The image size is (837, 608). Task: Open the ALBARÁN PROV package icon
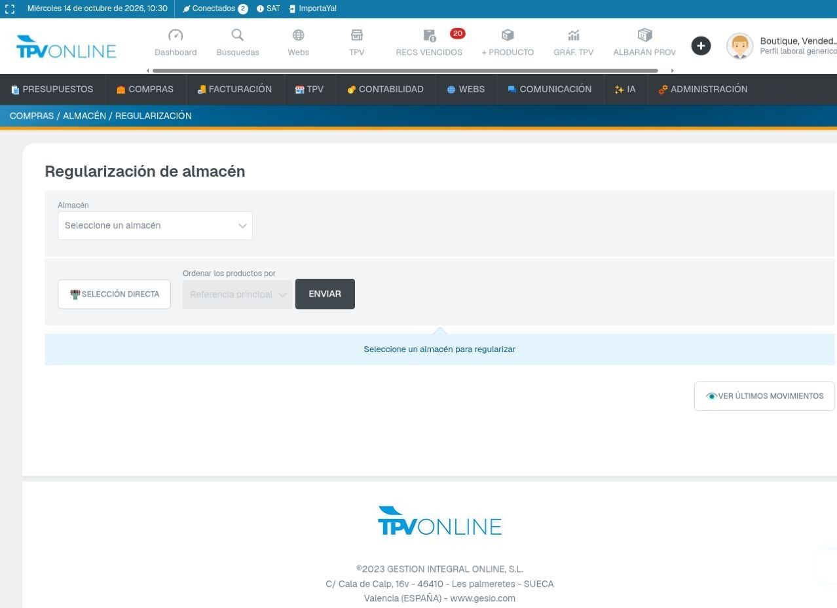pyautogui.click(x=644, y=35)
